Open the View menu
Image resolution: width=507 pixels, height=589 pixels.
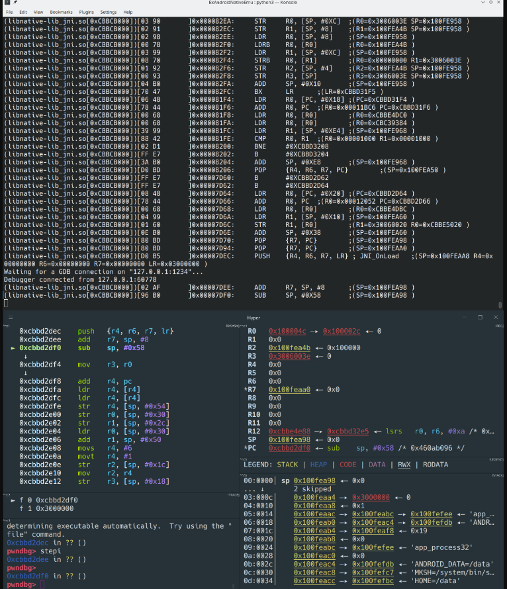(38, 12)
